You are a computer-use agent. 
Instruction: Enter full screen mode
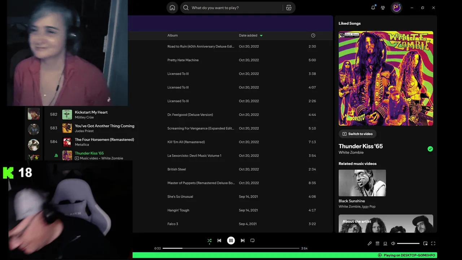pyautogui.click(x=433, y=243)
